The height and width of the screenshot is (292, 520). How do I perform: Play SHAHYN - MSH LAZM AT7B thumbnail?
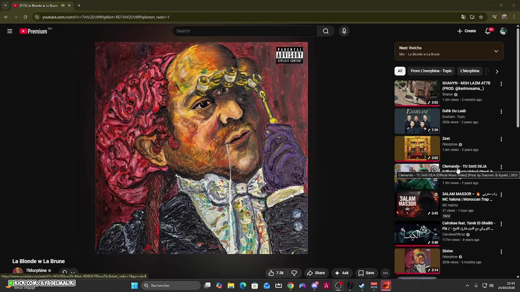tap(417, 93)
